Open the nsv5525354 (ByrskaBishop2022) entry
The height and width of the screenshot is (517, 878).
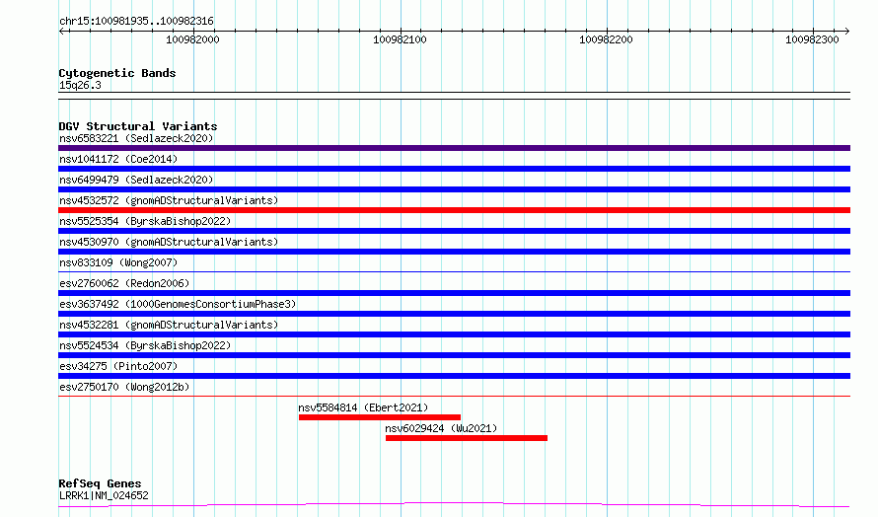145,221
